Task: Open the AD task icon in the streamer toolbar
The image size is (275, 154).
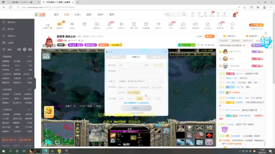Action: coord(97,24)
